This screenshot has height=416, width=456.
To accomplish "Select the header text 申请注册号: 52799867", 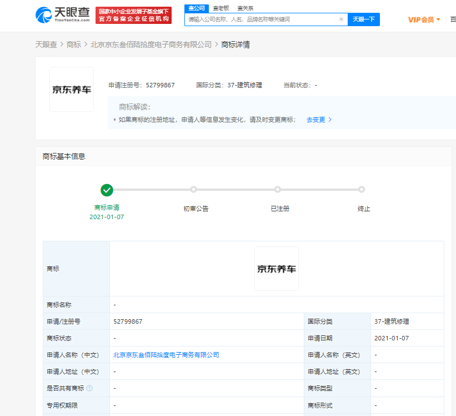I will pyautogui.click(x=142, y=85).
